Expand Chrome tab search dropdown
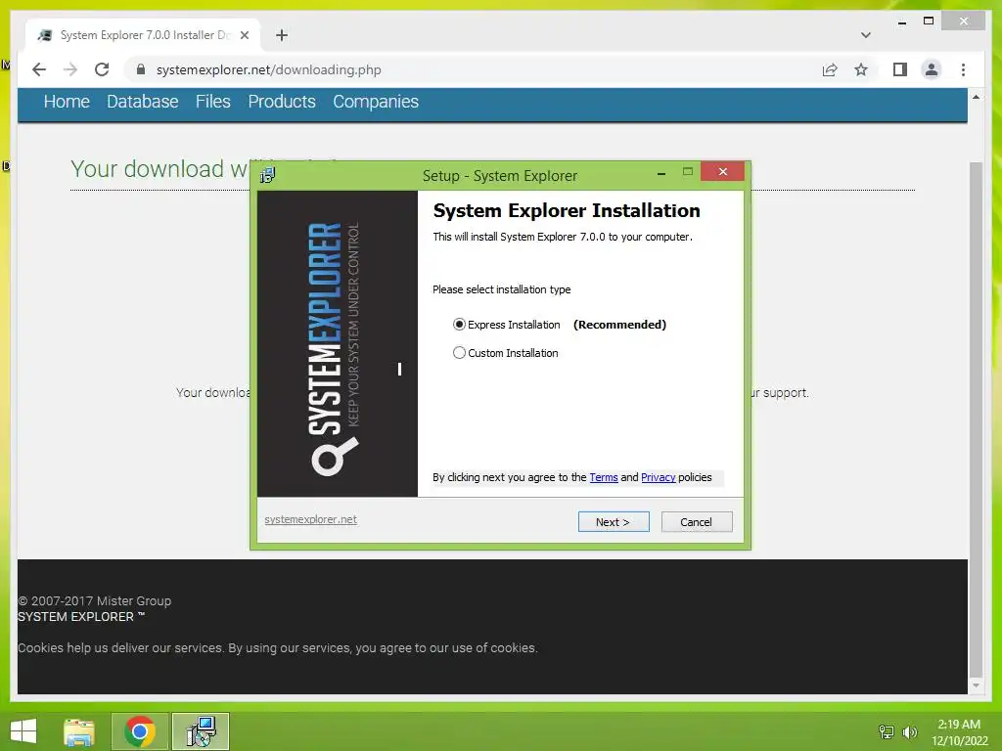 [866, 35]
